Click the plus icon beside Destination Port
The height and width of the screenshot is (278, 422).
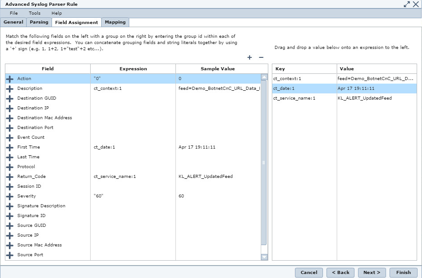click(x=9, y=128)
